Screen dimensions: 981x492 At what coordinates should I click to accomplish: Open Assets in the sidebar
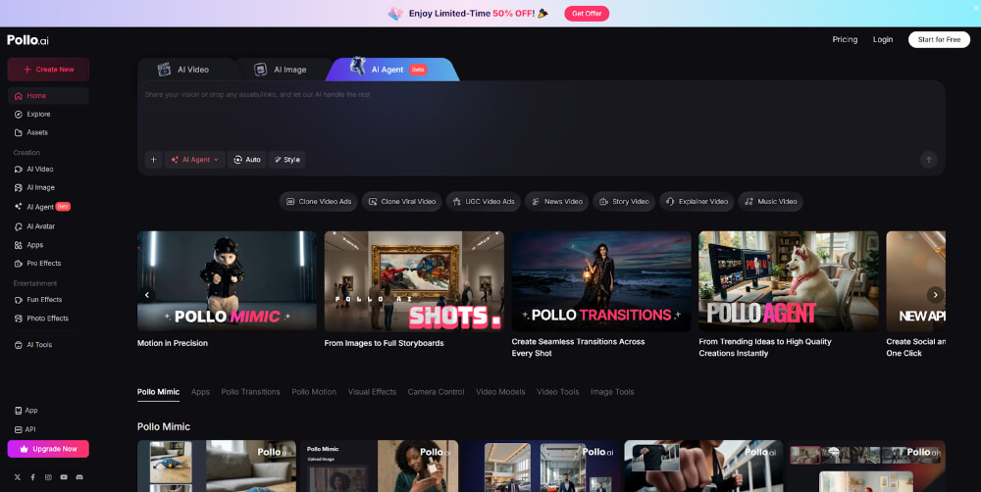point(48,132)
